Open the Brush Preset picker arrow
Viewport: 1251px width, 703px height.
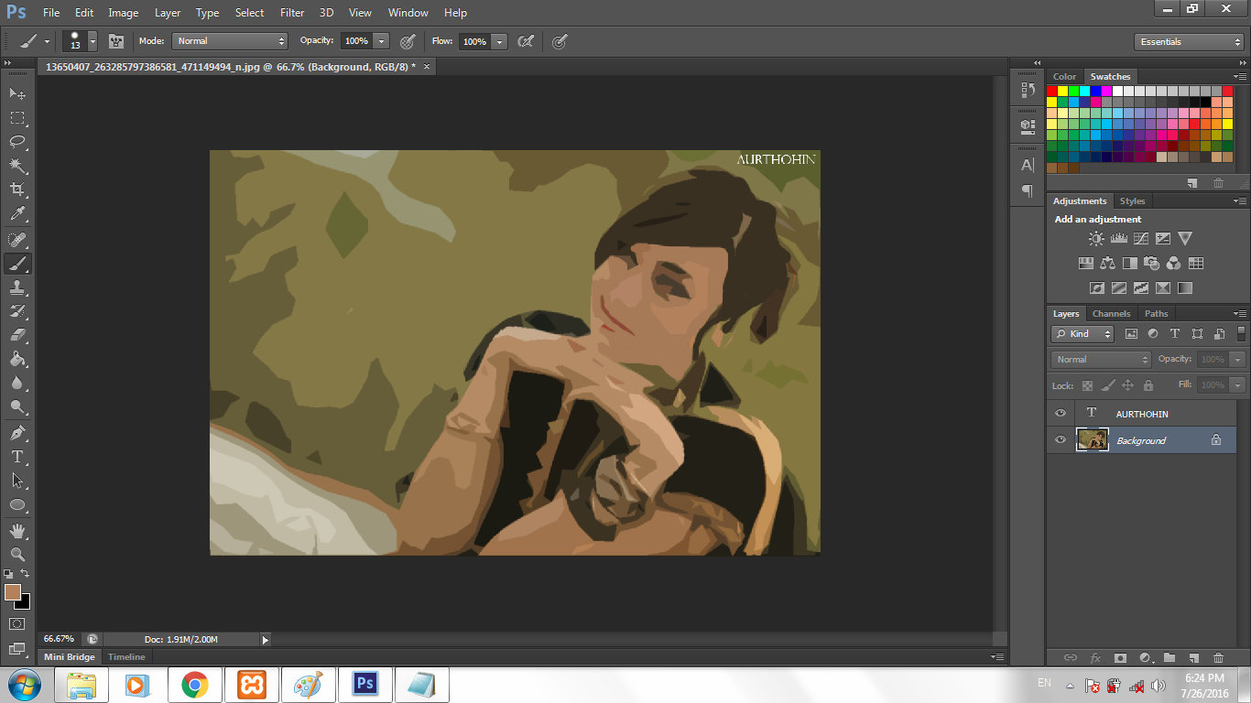click(92, 41)
